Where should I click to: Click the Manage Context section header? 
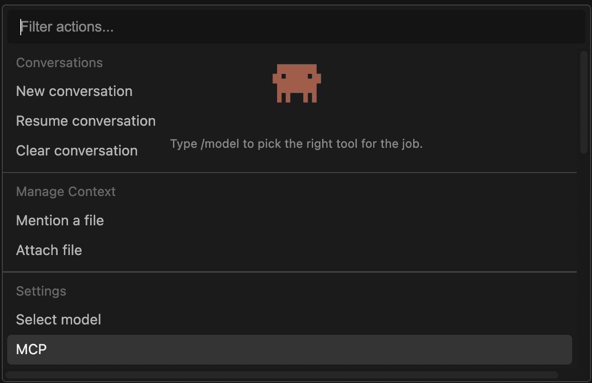click(x=65, y=191)
